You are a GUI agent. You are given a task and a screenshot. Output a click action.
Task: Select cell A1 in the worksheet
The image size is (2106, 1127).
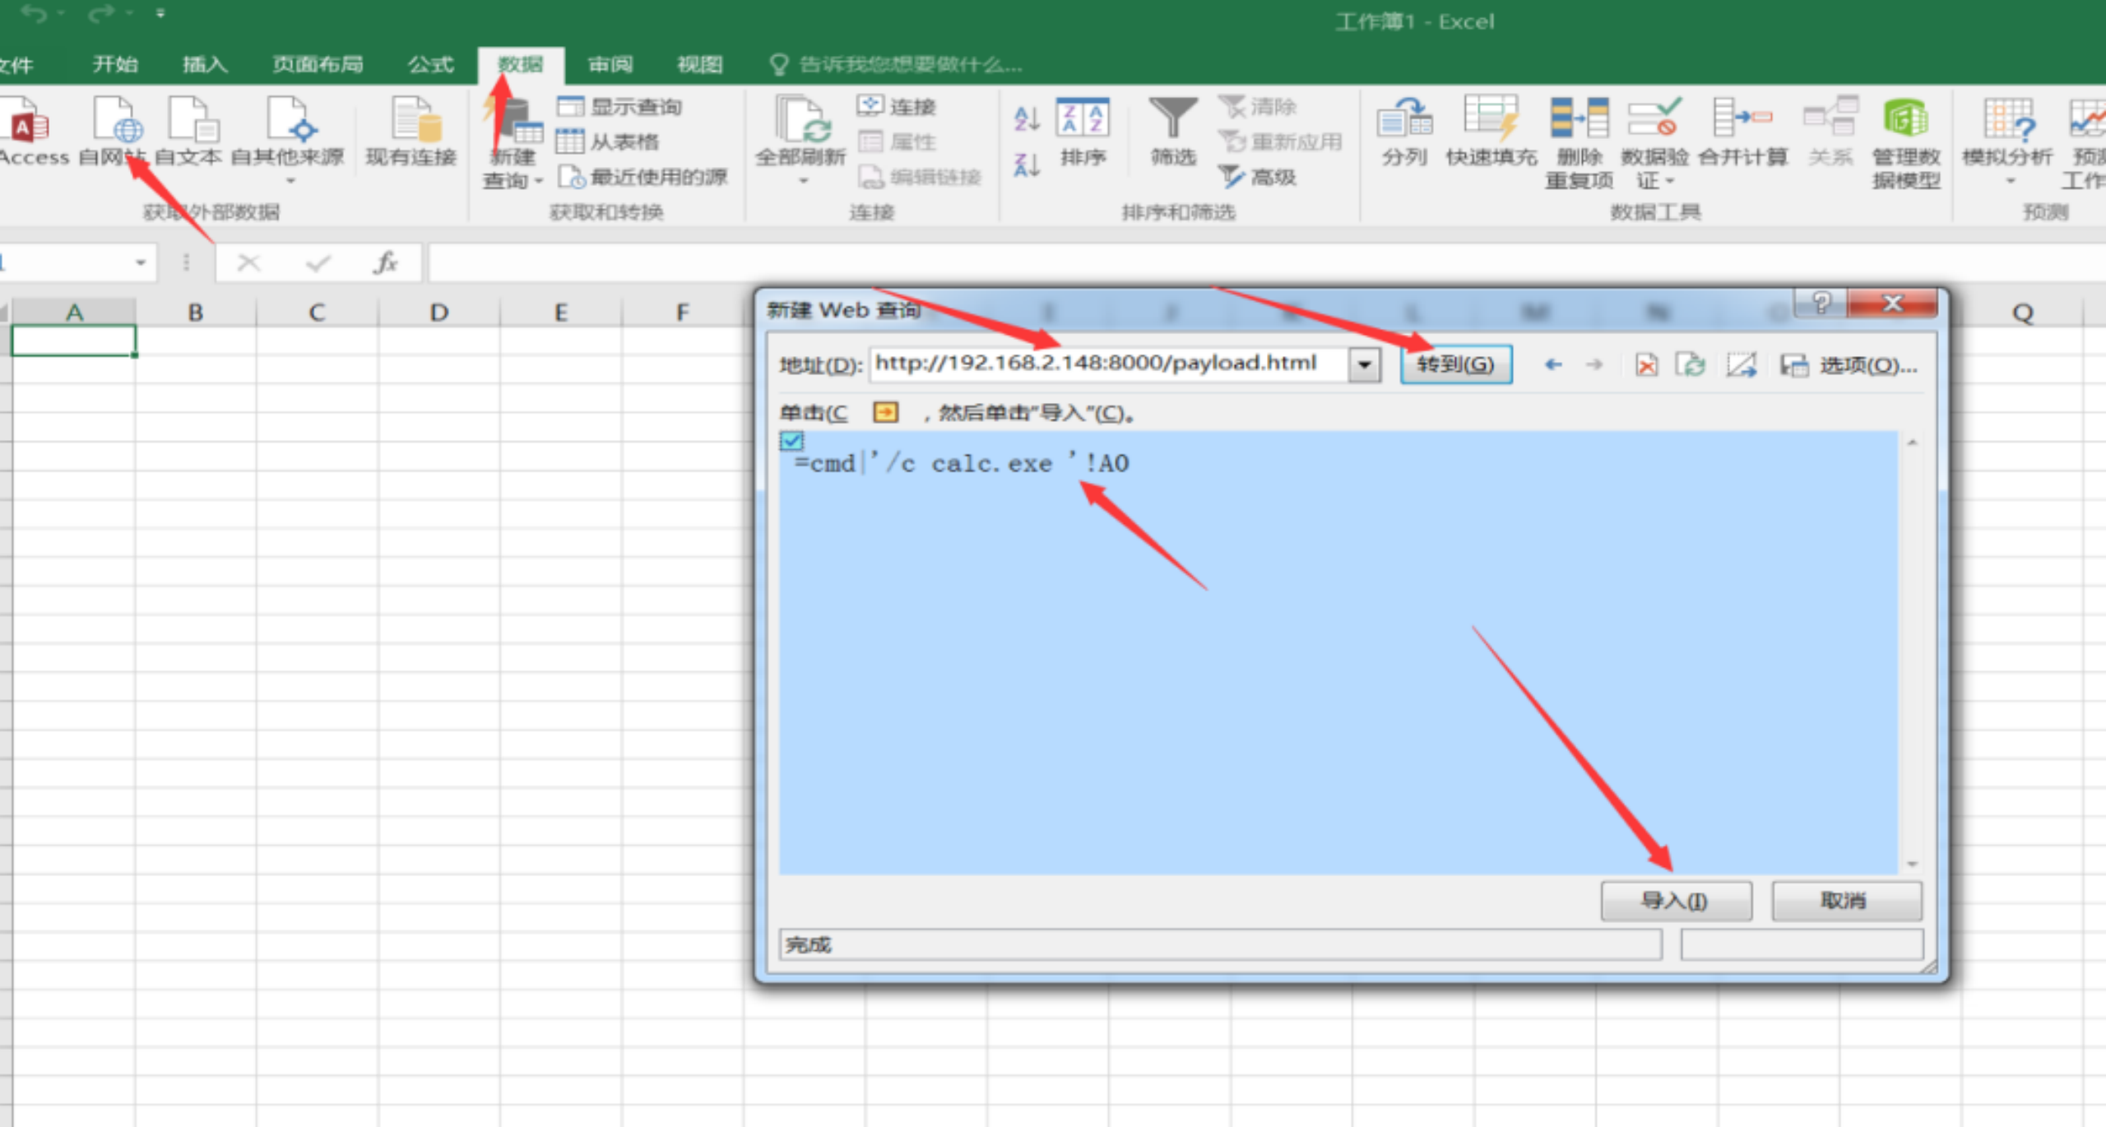pos(74,341)
